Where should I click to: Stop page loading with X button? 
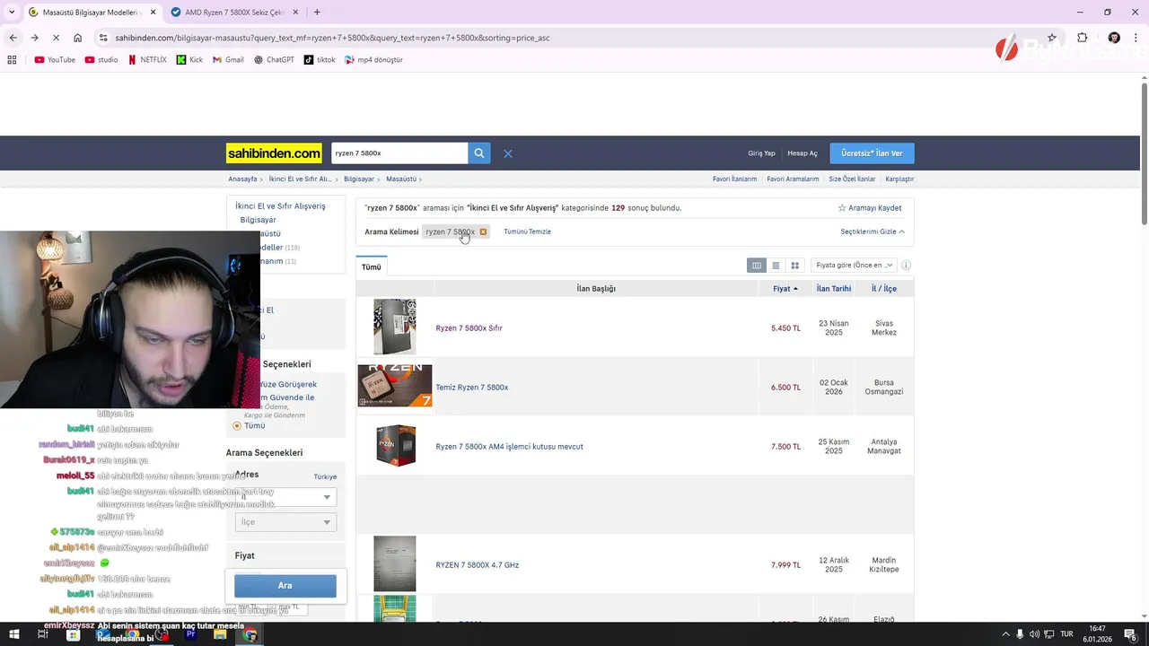pos(56,38)
